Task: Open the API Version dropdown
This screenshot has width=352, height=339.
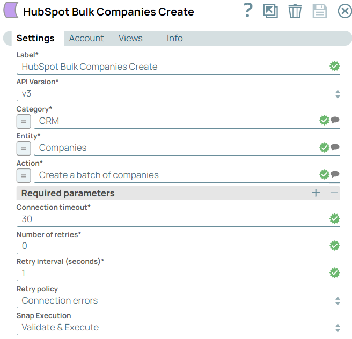Action: pyautogui.click(x=178, y=94)
